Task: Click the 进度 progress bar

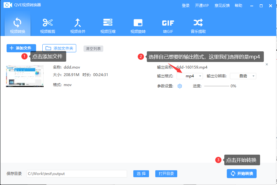Action: coord(216,86)
